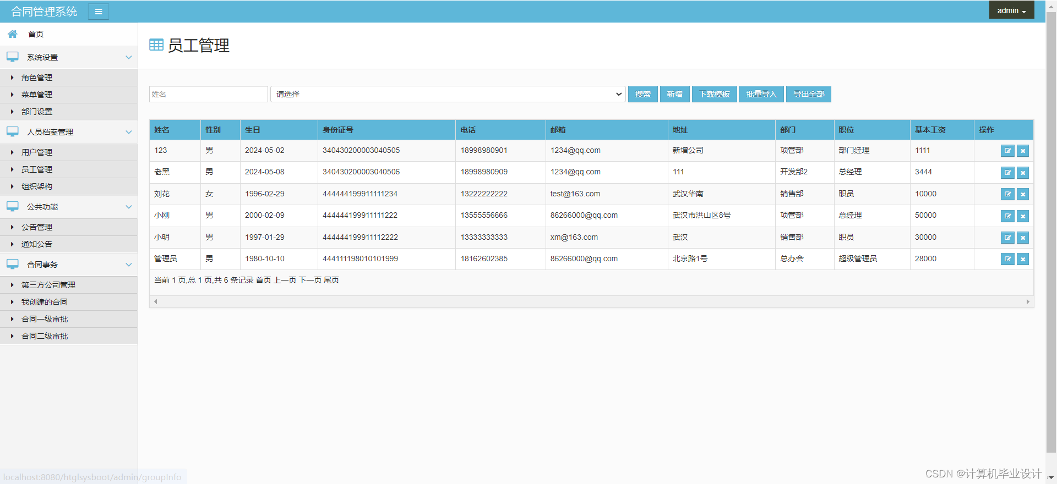Click the table horizontal scrollbar left arrow
Screen dimensions: 1057x484
(x=156, y=301)
